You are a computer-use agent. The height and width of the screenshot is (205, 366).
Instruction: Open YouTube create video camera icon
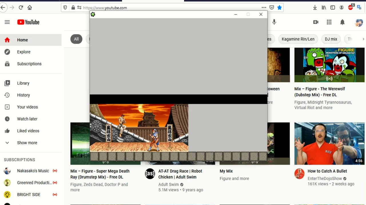316,22
